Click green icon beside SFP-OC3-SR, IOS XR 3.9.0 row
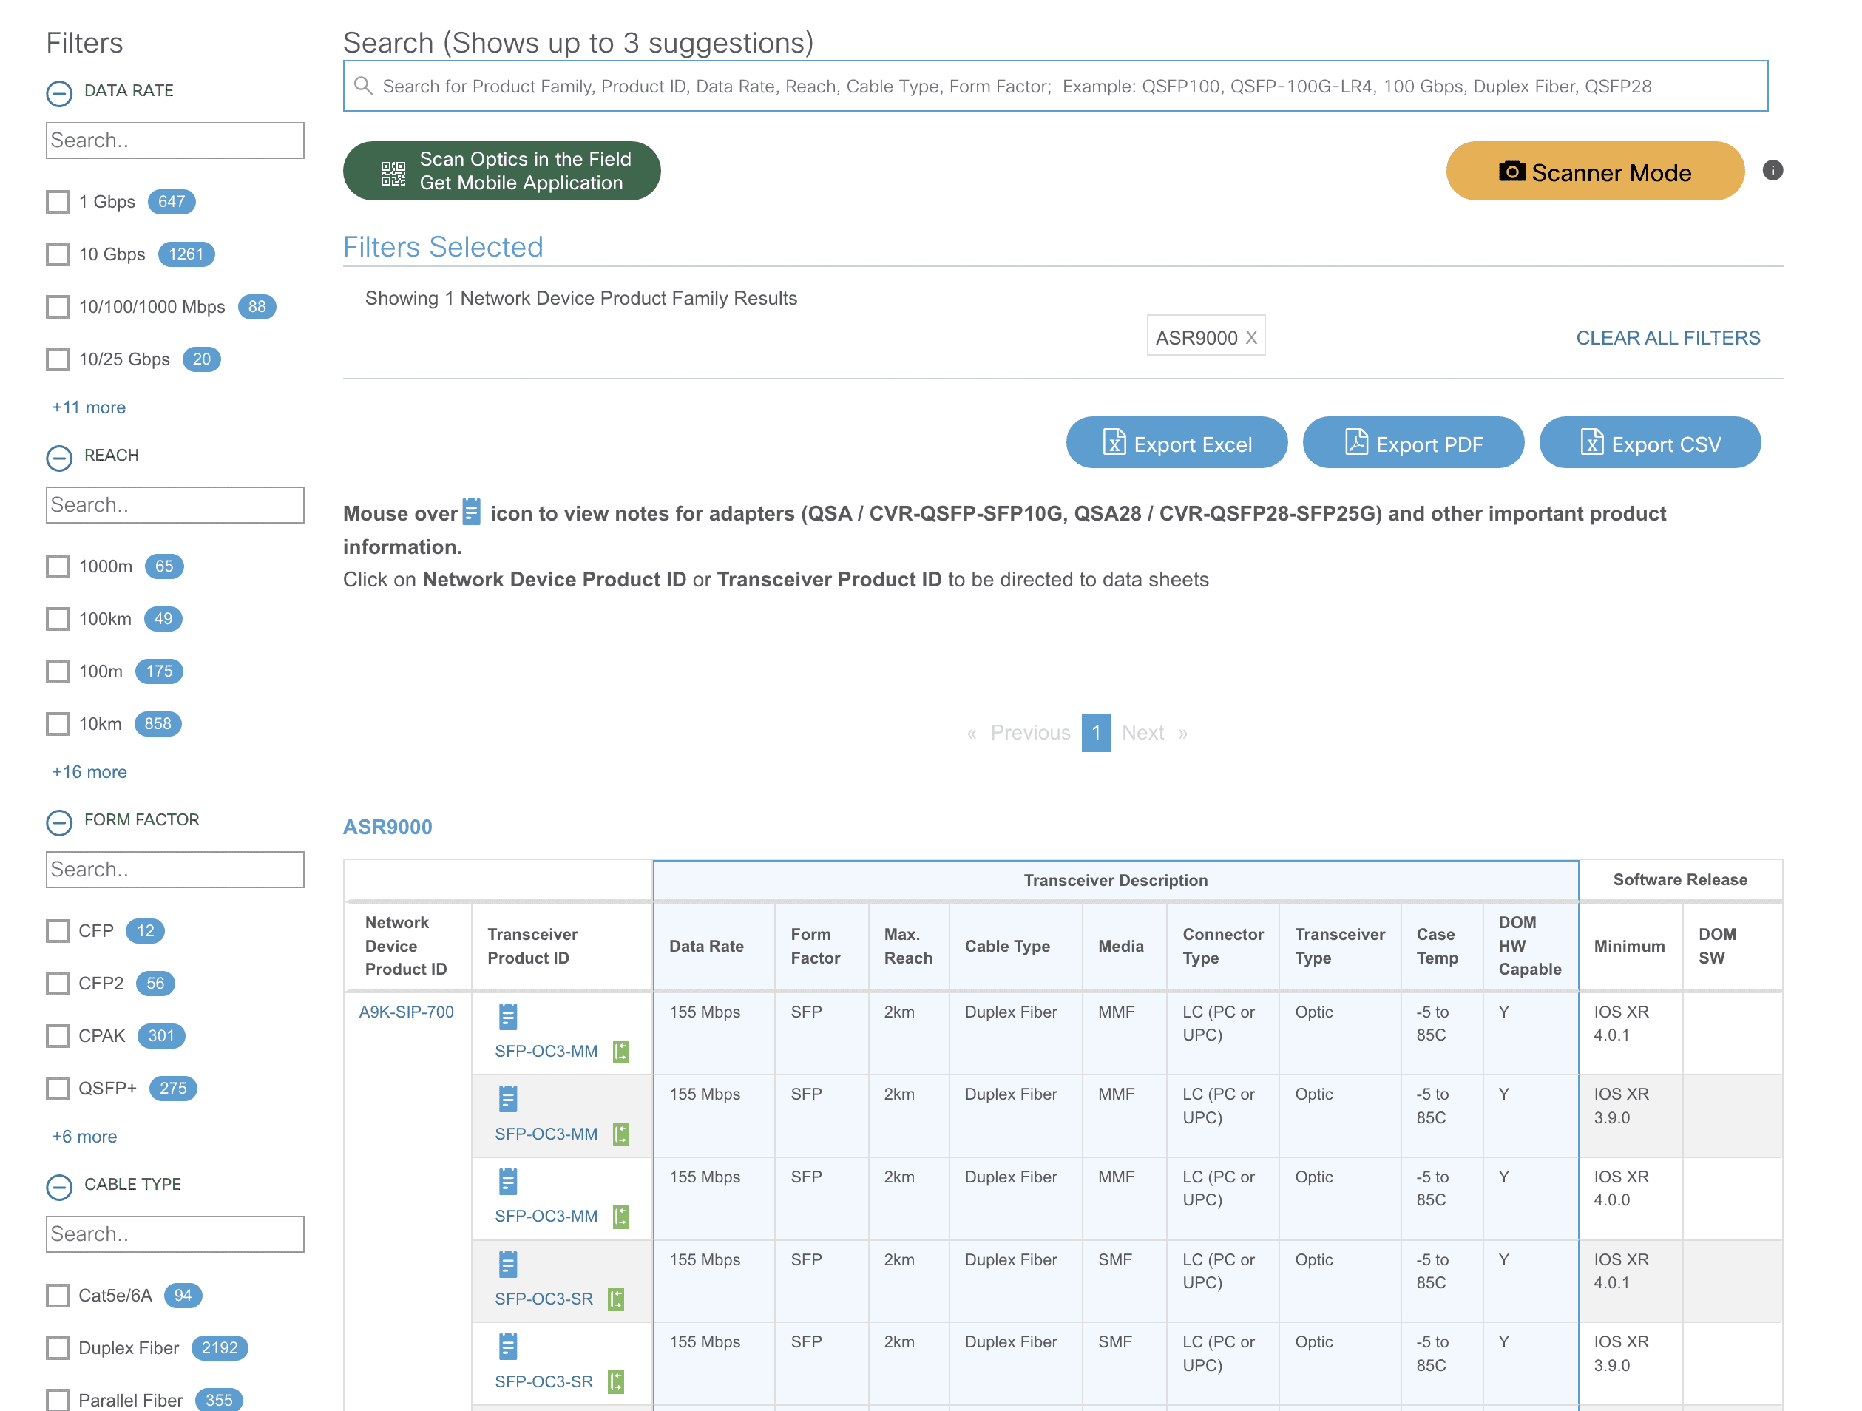Viewport: 1862px width, 1411px height. pos(616,1381)
